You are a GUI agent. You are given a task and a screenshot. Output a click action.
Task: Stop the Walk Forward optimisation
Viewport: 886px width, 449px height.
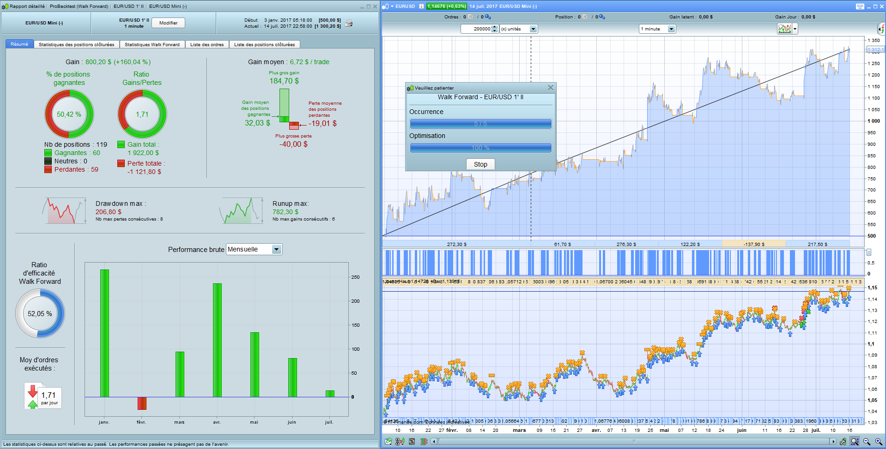point(480,164)
